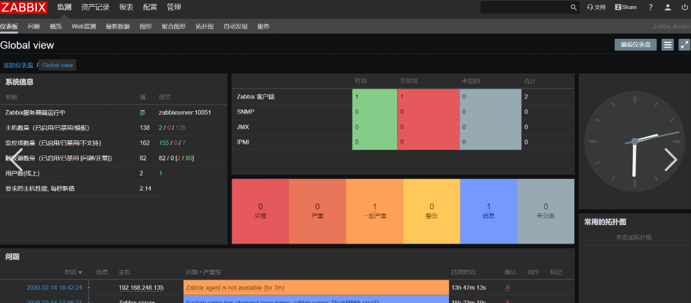Open the 报表 menu
691x303 pixels.
click(x=126, y=7)
